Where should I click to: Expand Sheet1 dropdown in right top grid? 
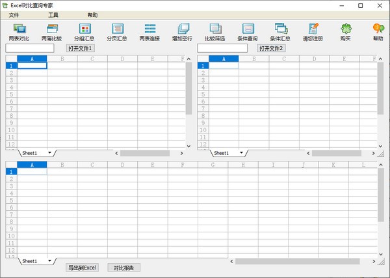coord(241,152)
